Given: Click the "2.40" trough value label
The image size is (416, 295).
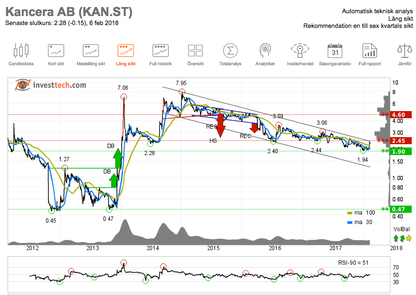Looking at the screenshot, I should [272, 151].
